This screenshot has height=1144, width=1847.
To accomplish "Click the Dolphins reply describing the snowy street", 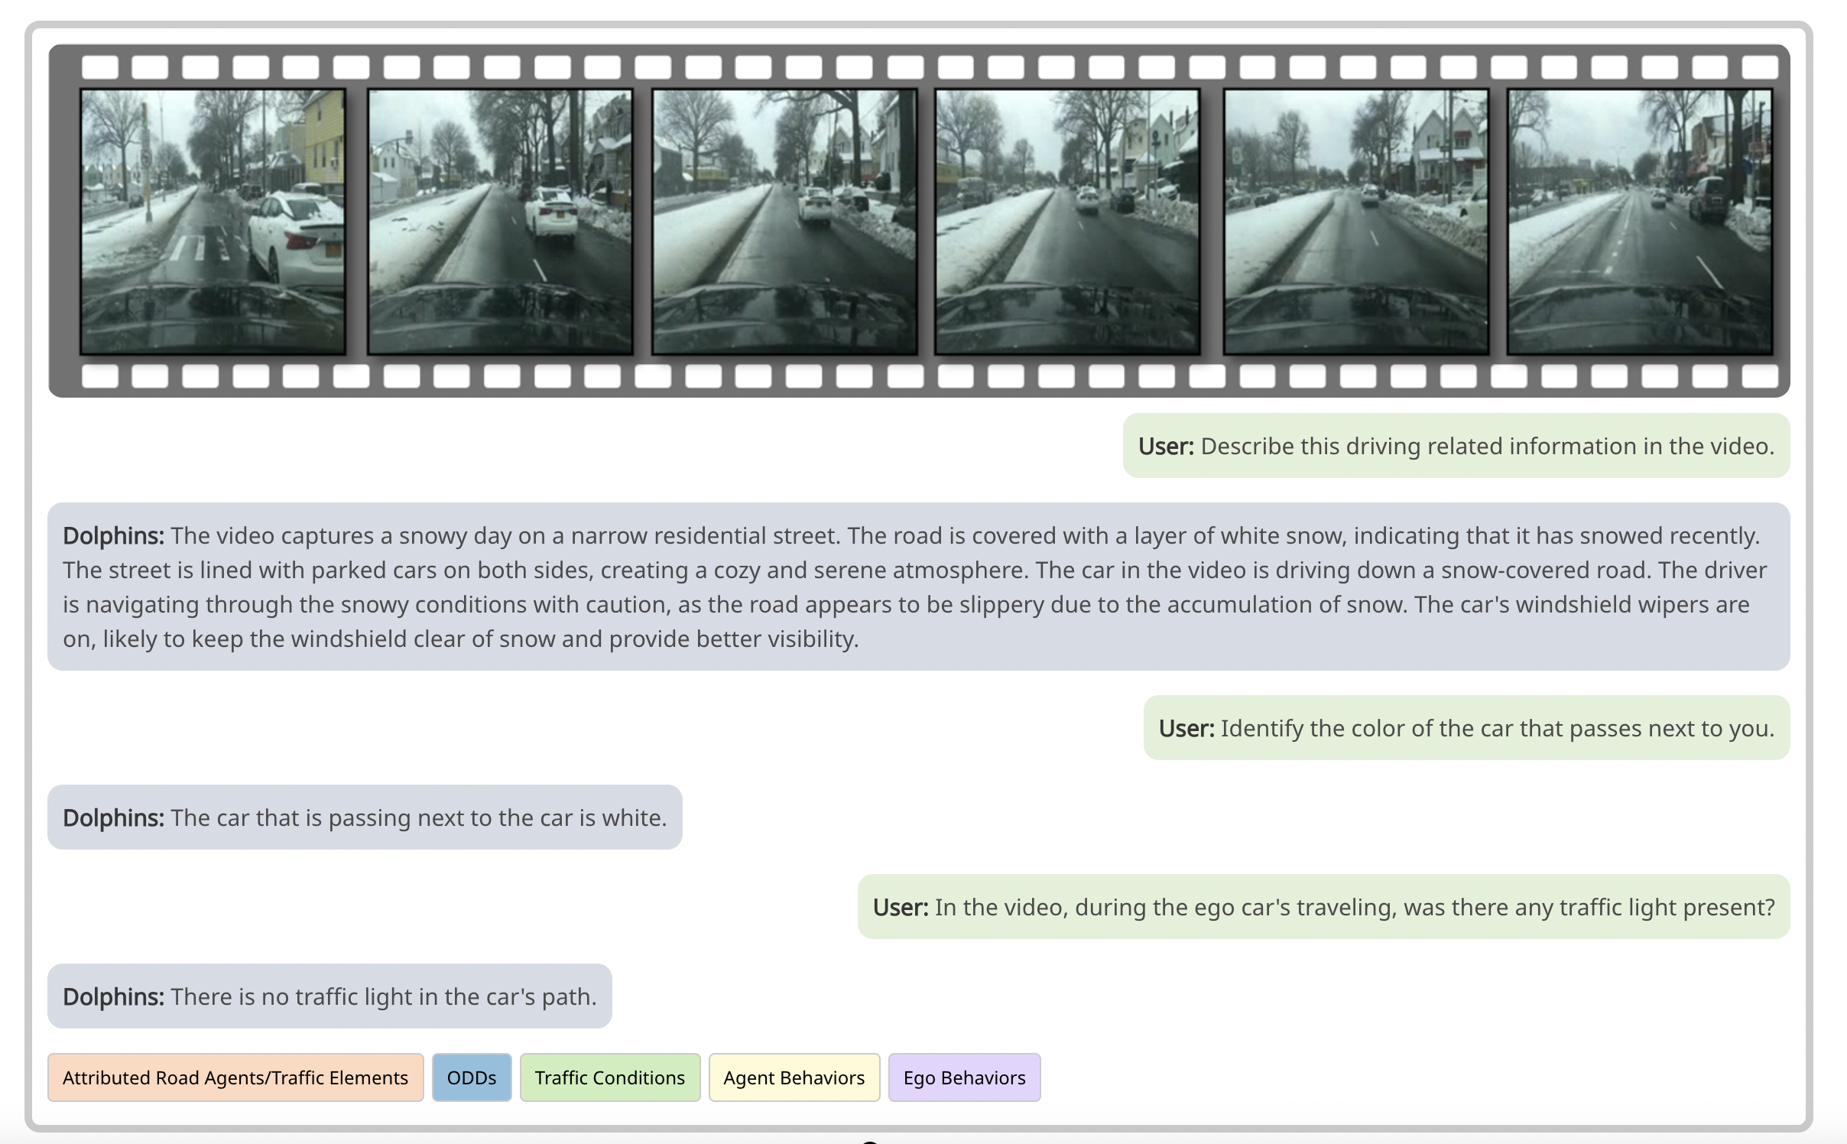I will [x=917, y=587].
